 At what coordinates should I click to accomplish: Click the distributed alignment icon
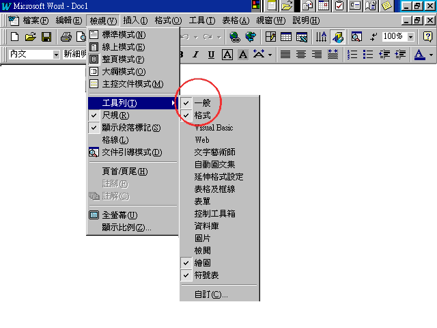(x=333, y=55)
